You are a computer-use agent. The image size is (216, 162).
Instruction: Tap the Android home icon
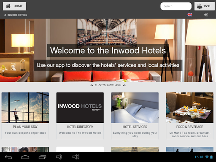point(25,157)
